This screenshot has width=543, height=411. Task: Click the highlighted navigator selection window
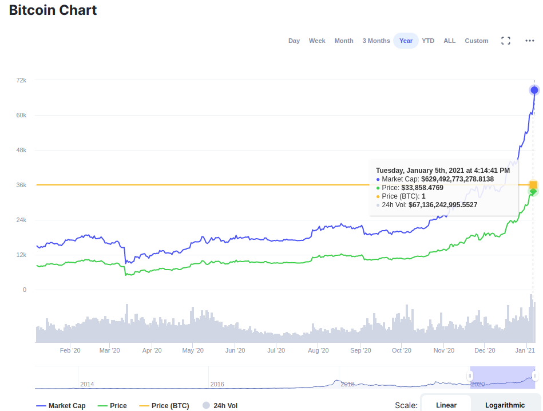[502, 377]
